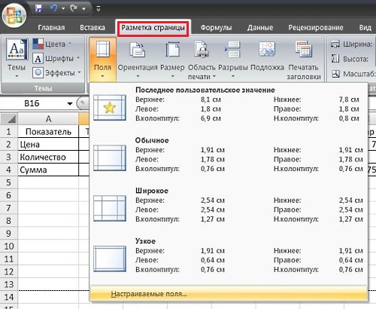
Task: Click the Узкое margins thumbnail
Action: coord(110,259)
